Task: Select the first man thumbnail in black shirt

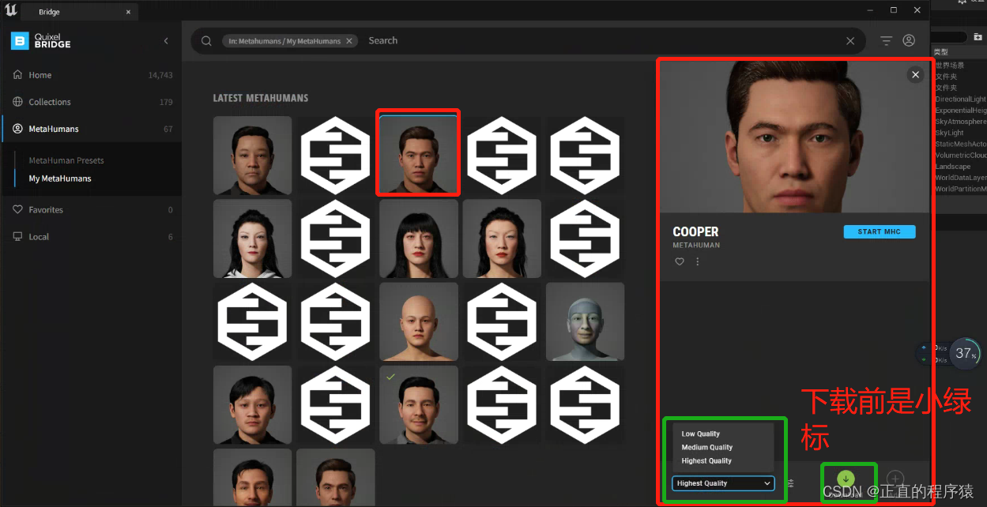Action: tap(252, 156)
